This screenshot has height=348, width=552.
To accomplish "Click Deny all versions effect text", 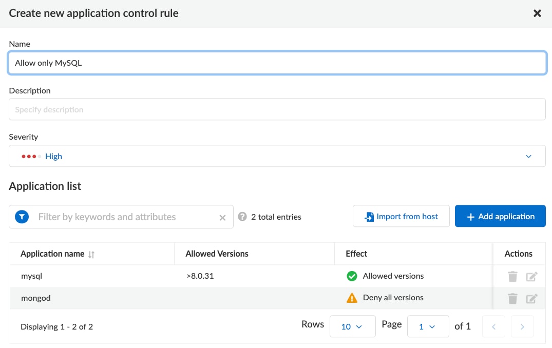I will [393, 297].
